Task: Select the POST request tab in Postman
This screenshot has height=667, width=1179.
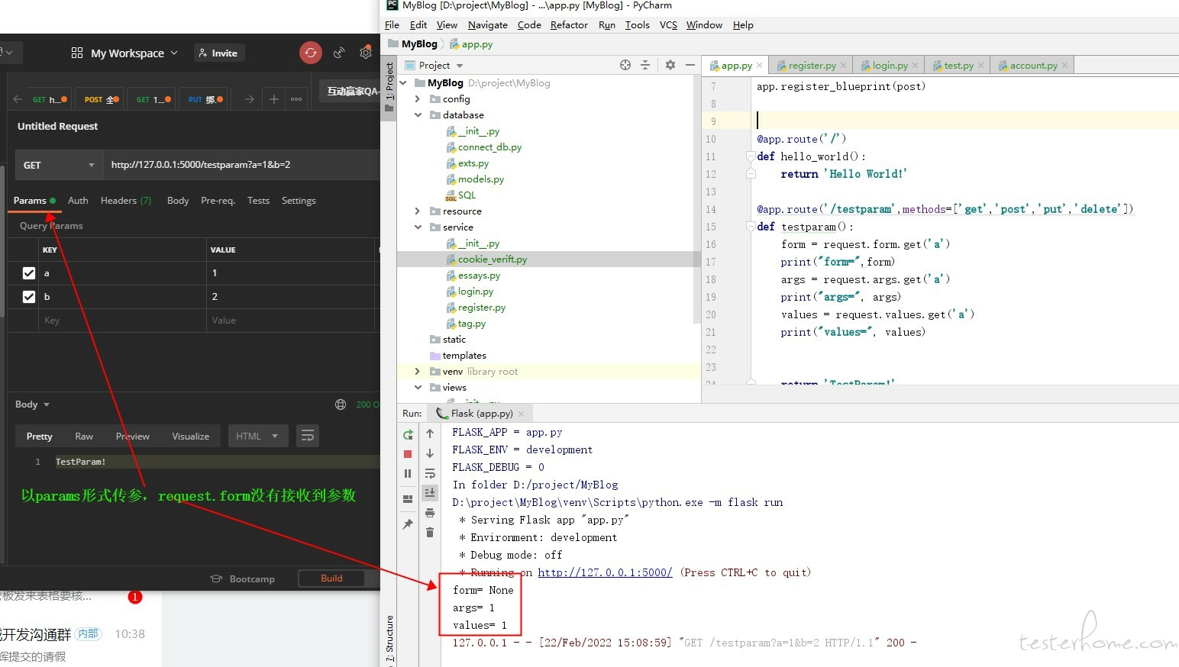Action: click(102, 99)
